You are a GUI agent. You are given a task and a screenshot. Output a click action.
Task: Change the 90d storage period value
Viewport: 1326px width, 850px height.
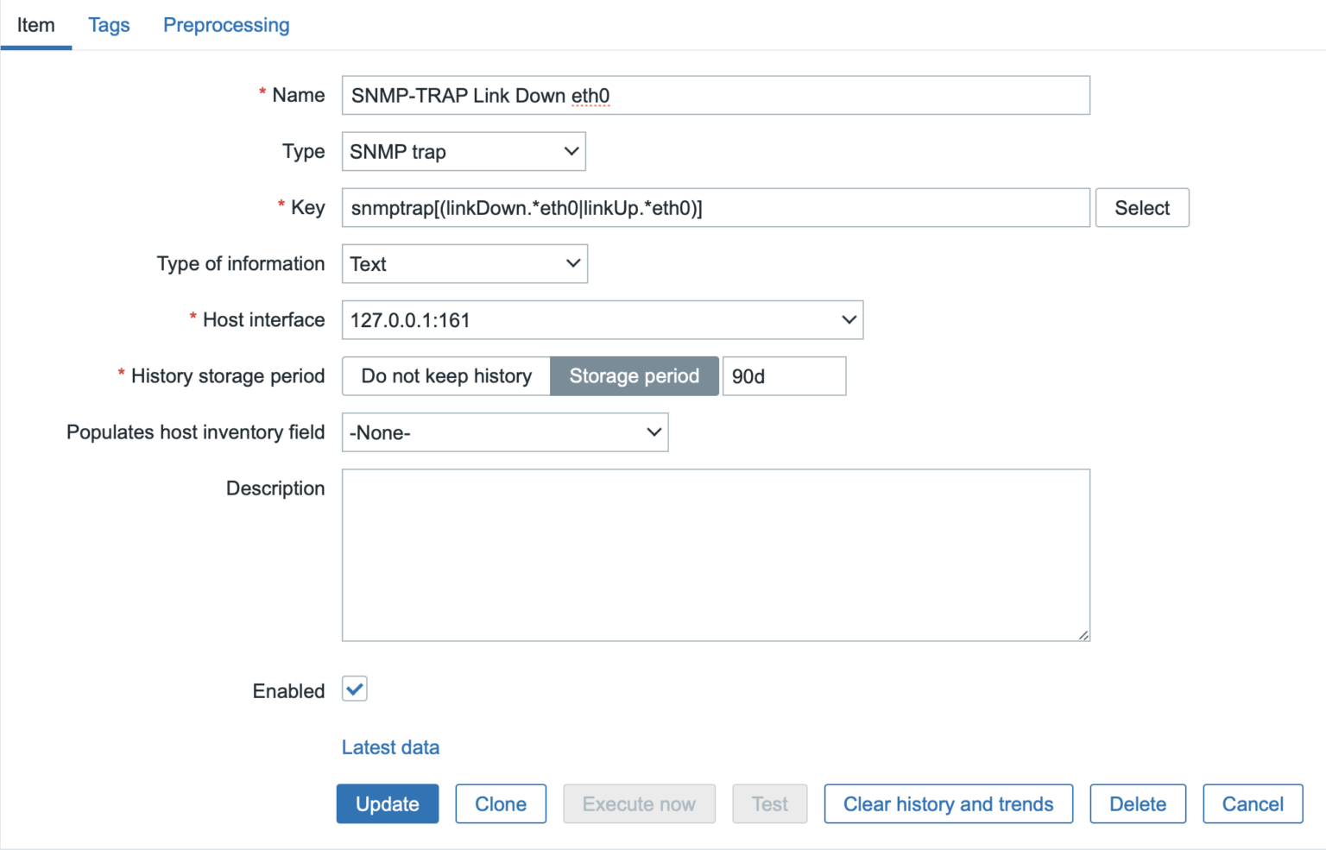tap(783, 375)
